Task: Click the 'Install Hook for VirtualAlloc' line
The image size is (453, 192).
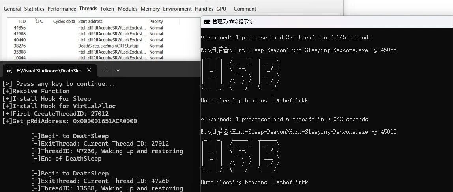Action: coord(59,106)
